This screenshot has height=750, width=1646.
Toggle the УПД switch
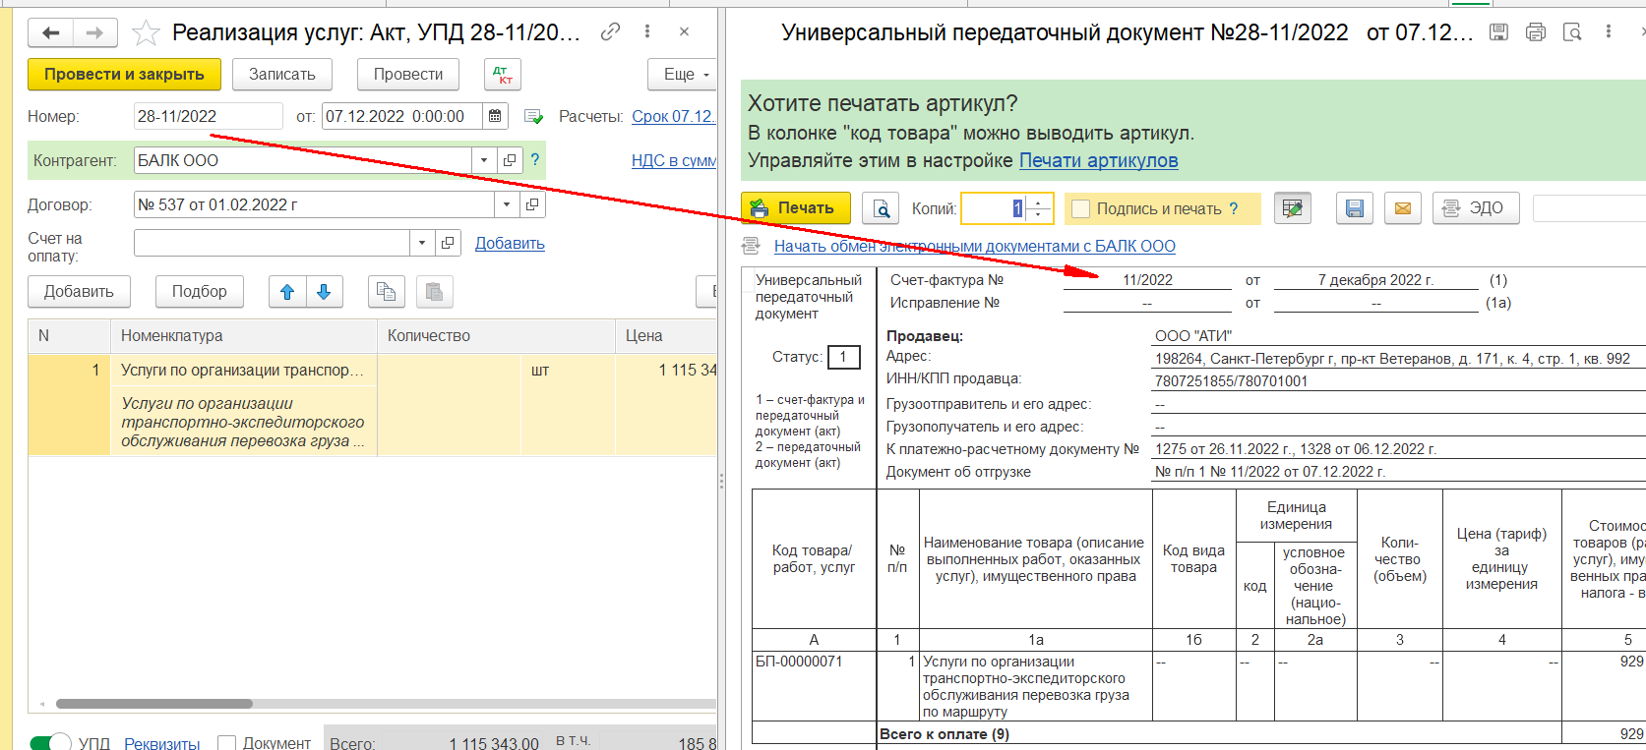50,743
